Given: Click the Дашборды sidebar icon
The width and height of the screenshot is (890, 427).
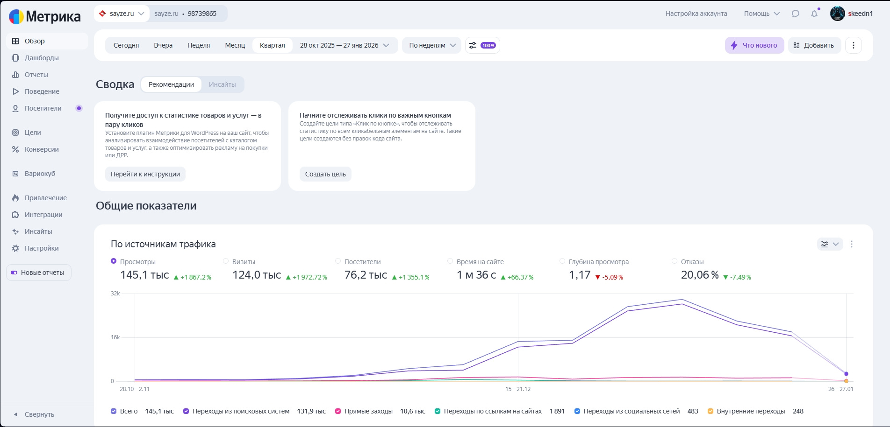Looking at the screenshot, I should [x=15, y=58].
